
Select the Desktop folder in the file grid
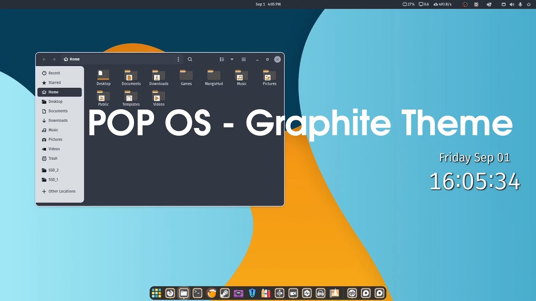[103, 78]
